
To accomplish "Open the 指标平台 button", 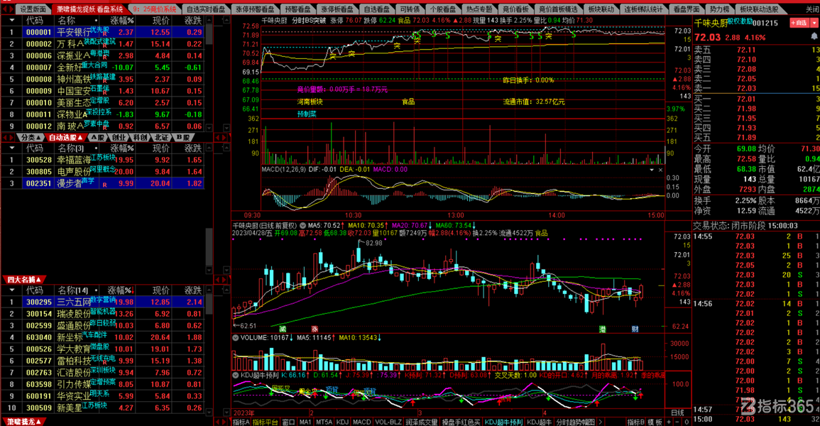I will point(265,422).
